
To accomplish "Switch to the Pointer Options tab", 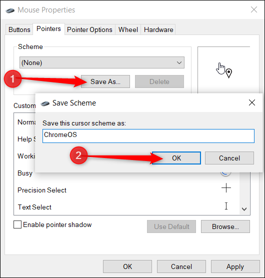I will tap(89, 29).
